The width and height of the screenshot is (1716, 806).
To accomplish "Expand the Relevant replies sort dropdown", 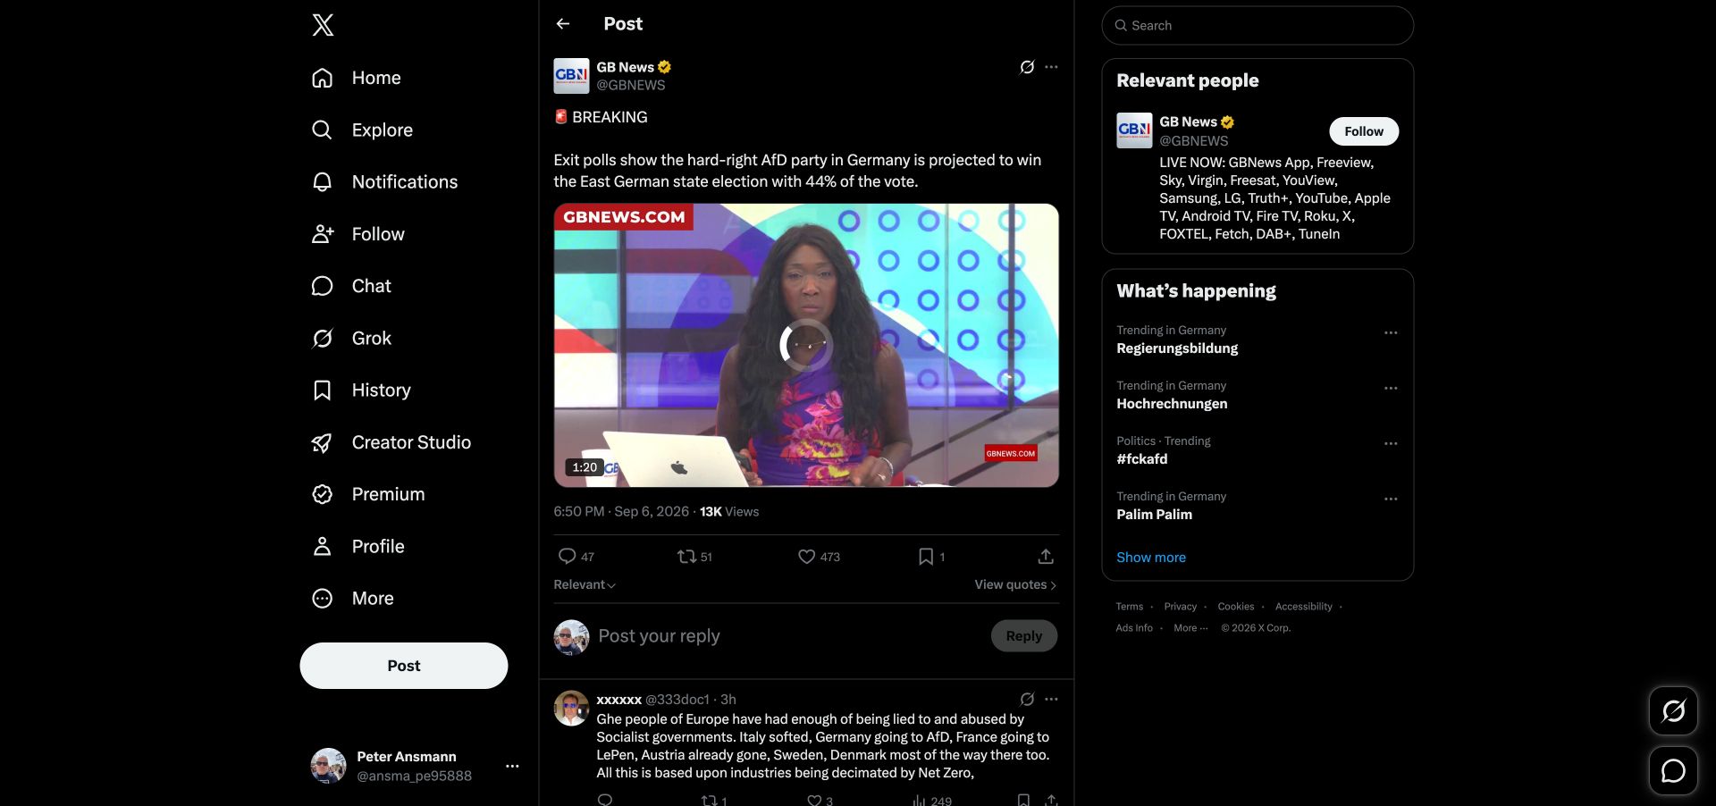I will pos(585,584).
